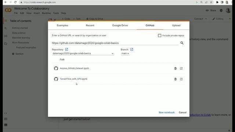Expand the Repository dropdown

click(83, 54)
